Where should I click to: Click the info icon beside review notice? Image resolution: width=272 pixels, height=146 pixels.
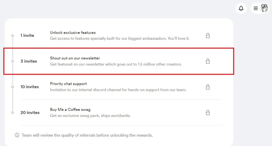[x=17, y=135]
